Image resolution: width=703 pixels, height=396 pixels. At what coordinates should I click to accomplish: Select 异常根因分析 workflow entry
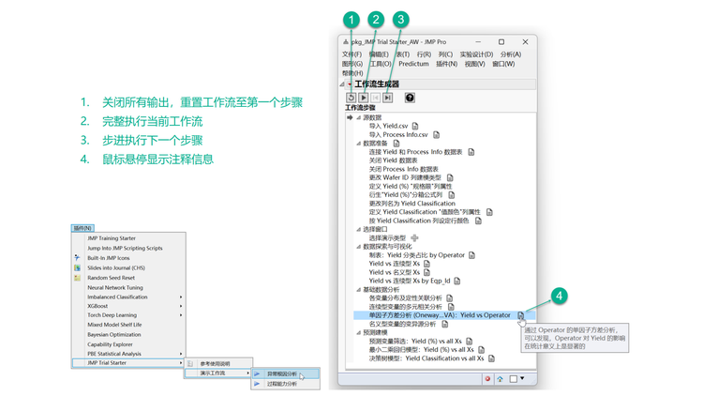286,373
